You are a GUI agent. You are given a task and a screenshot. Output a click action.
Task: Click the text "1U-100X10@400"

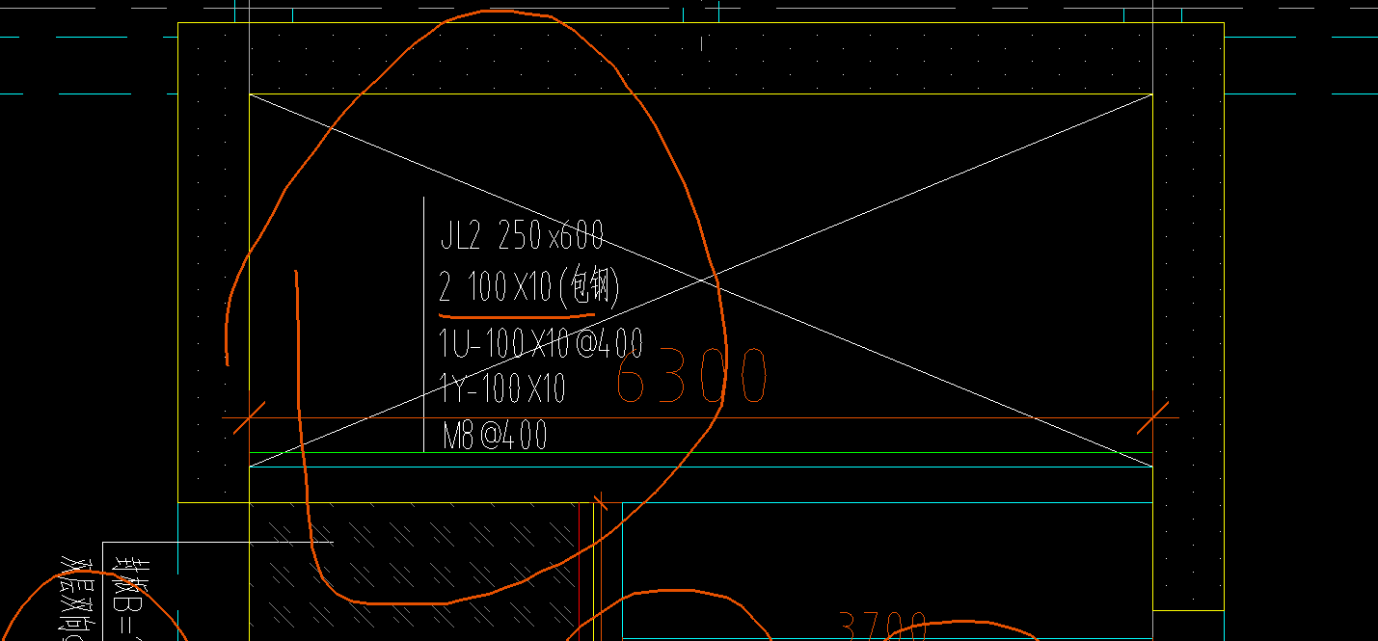(x=540, y=342)
